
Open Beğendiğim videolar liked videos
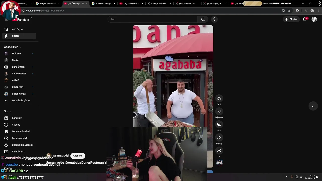pos(19,145)
